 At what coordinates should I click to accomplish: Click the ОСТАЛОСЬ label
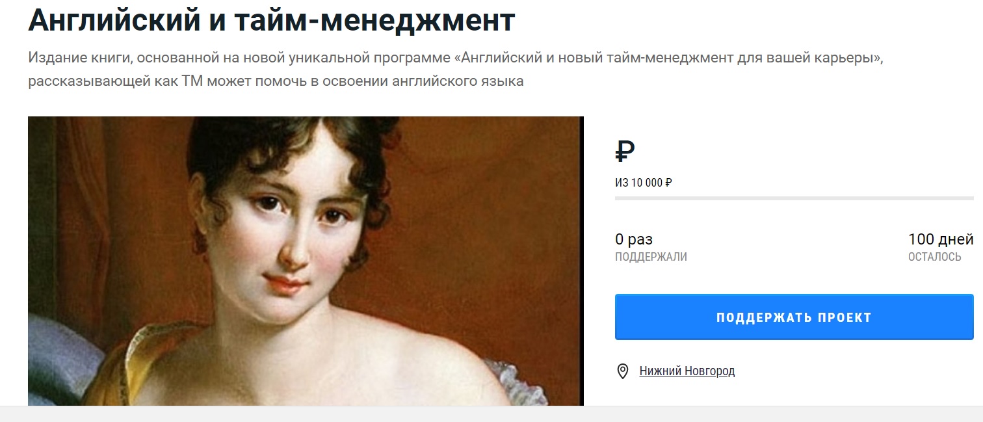pos(934,257)
